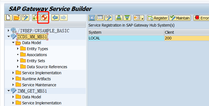The image size is (209, 106).
Task: Select the Service Maintenance tree item
Action: (x=39, y=85)
